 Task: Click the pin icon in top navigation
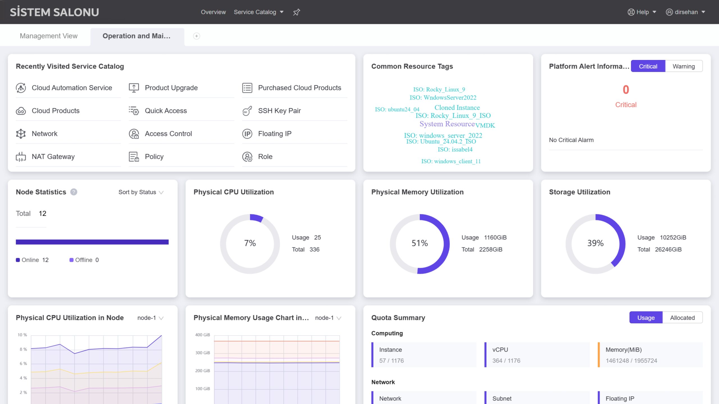tap(296, 12)
